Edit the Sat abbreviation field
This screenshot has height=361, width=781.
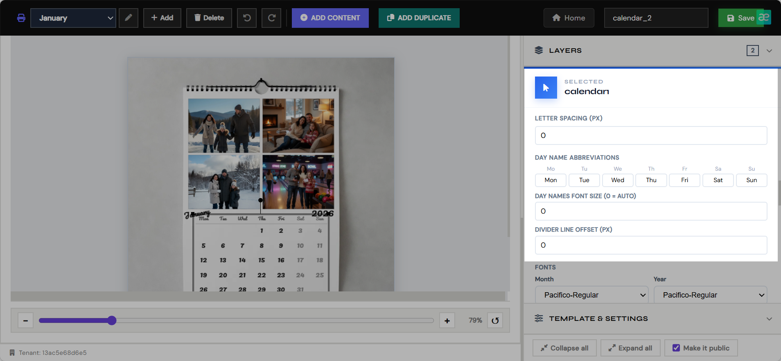718,180
